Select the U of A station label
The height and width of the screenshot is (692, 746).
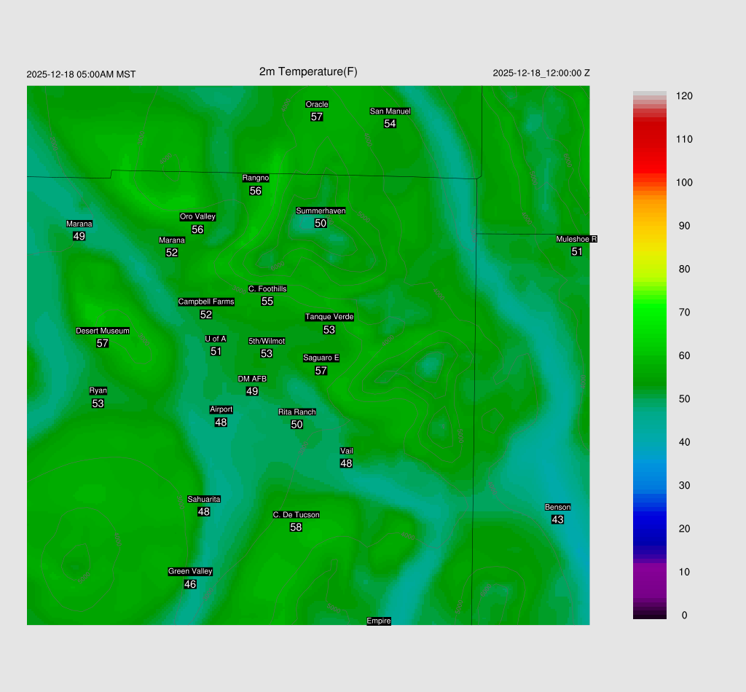[x=216, y=339]
